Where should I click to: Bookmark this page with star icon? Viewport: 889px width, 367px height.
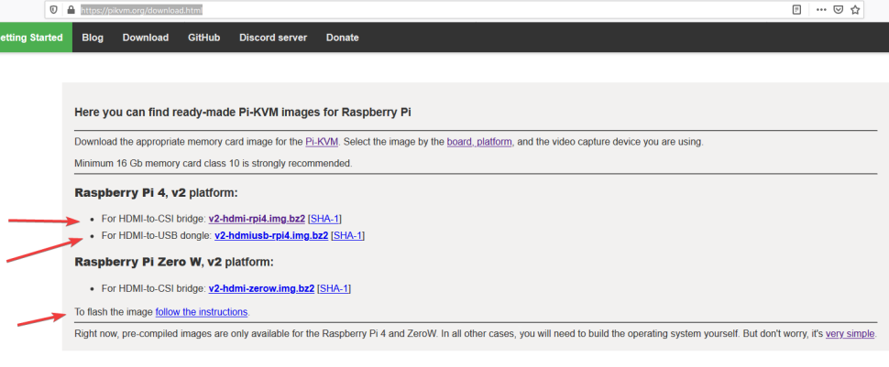[855, 10]
